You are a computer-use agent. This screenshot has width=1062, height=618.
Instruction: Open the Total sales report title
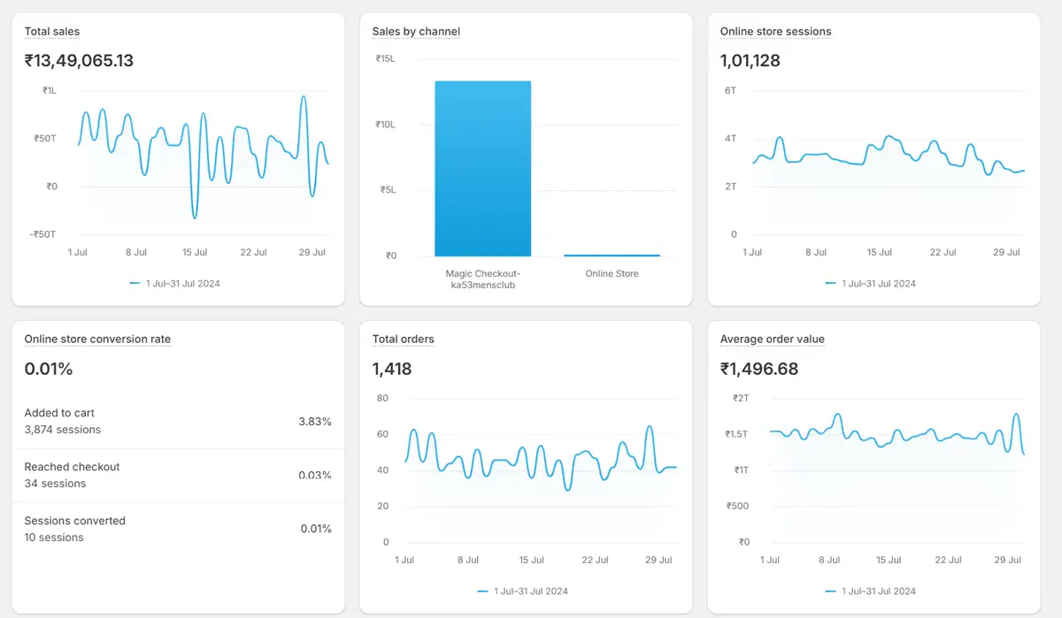(52, 32)
